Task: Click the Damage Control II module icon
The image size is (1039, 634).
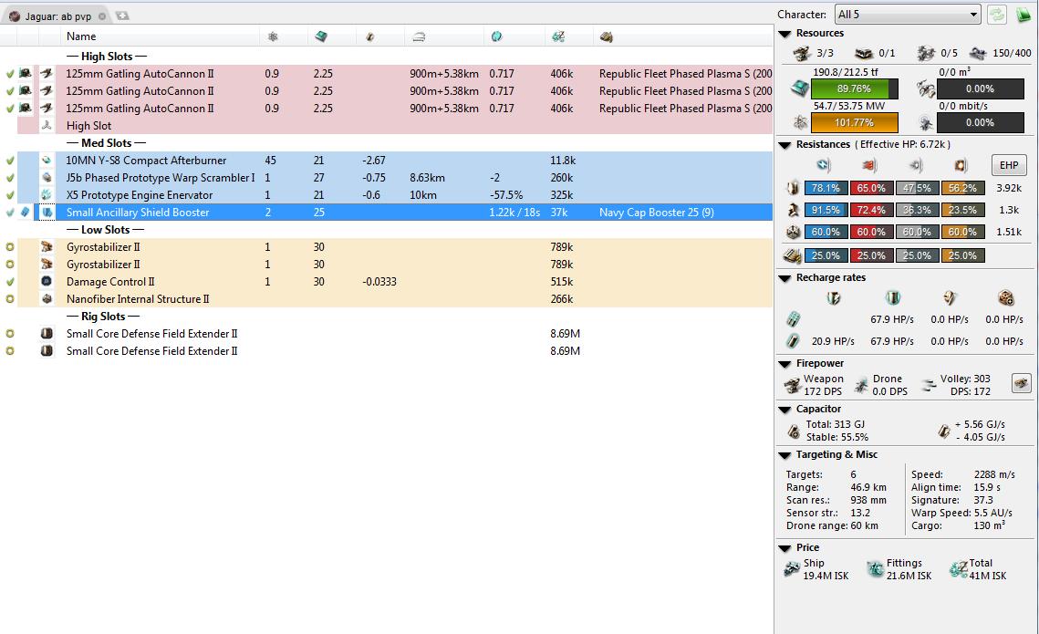Action: click(x=47, y=282)
